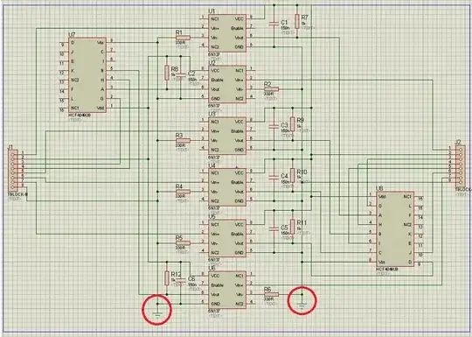The height and width of the screenshot is (337, 472).
Task: Select the U3 optocoupler component
Action: (x=227, y=136)
